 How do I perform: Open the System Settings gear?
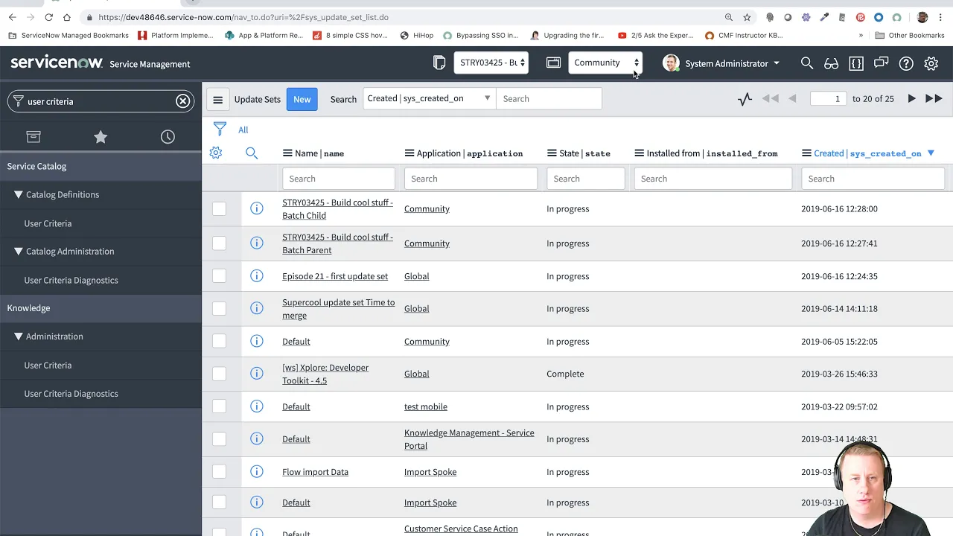[x=931, y=63]
